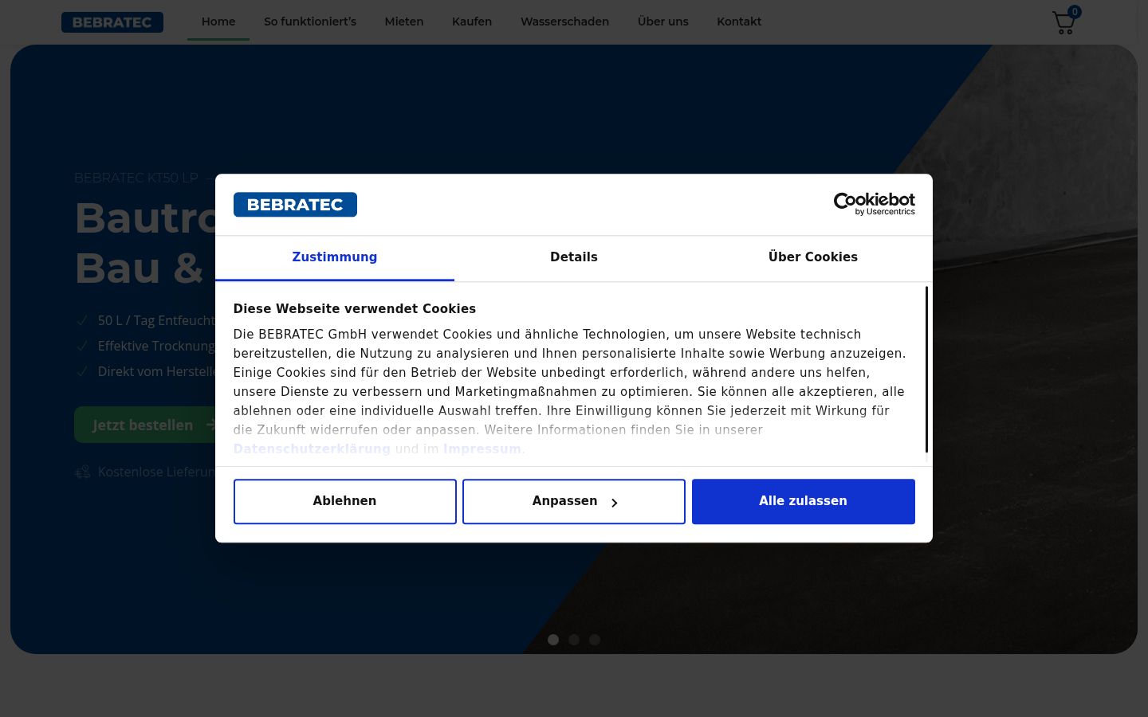Jump to the second hero slide dot

click(x=574, y=640)
